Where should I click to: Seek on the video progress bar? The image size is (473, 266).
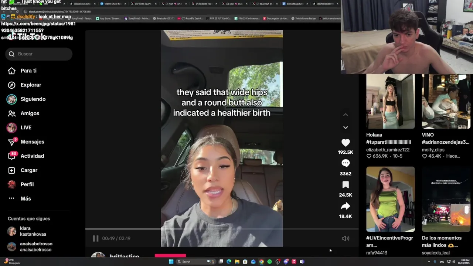[x=222, y=229]
